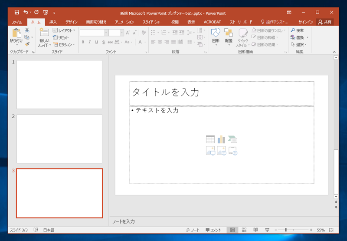
Task: Start slideshow from the status bar icon
Action: 268,230
